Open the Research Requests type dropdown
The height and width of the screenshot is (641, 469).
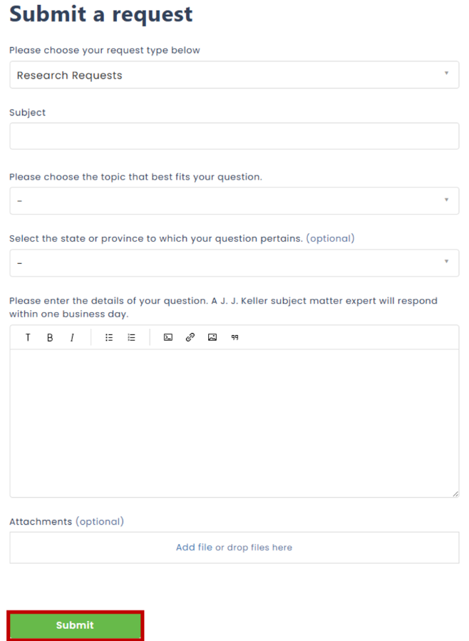[x=234, y=75]
